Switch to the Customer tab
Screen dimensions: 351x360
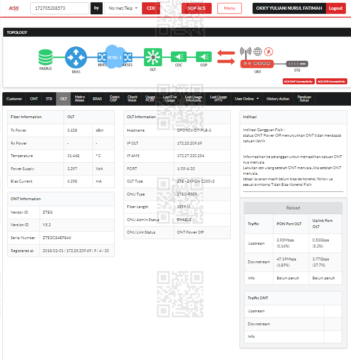pyautogui.click(x=14, y=99)
